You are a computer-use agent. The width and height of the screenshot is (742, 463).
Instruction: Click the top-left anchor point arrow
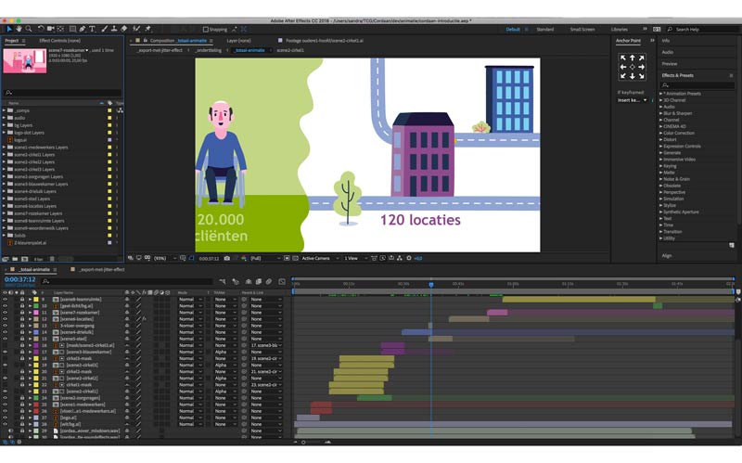(x=622, y=58)
